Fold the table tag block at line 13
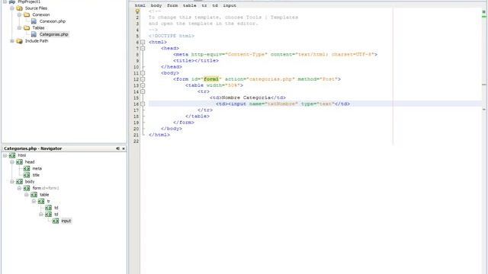Screen dimensions: 488x274 (x=143, y=85)
